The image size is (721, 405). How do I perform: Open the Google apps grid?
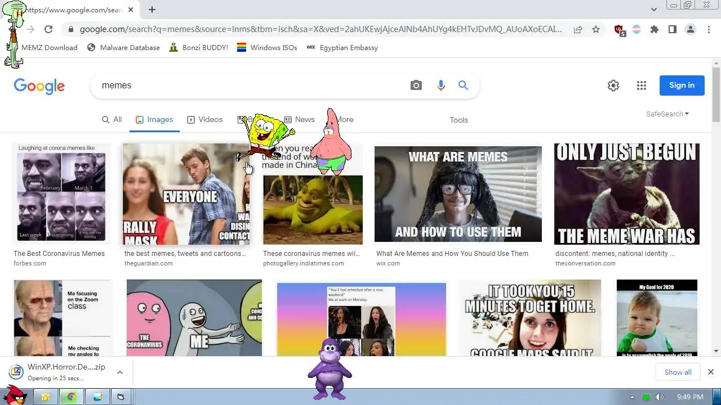642,85
